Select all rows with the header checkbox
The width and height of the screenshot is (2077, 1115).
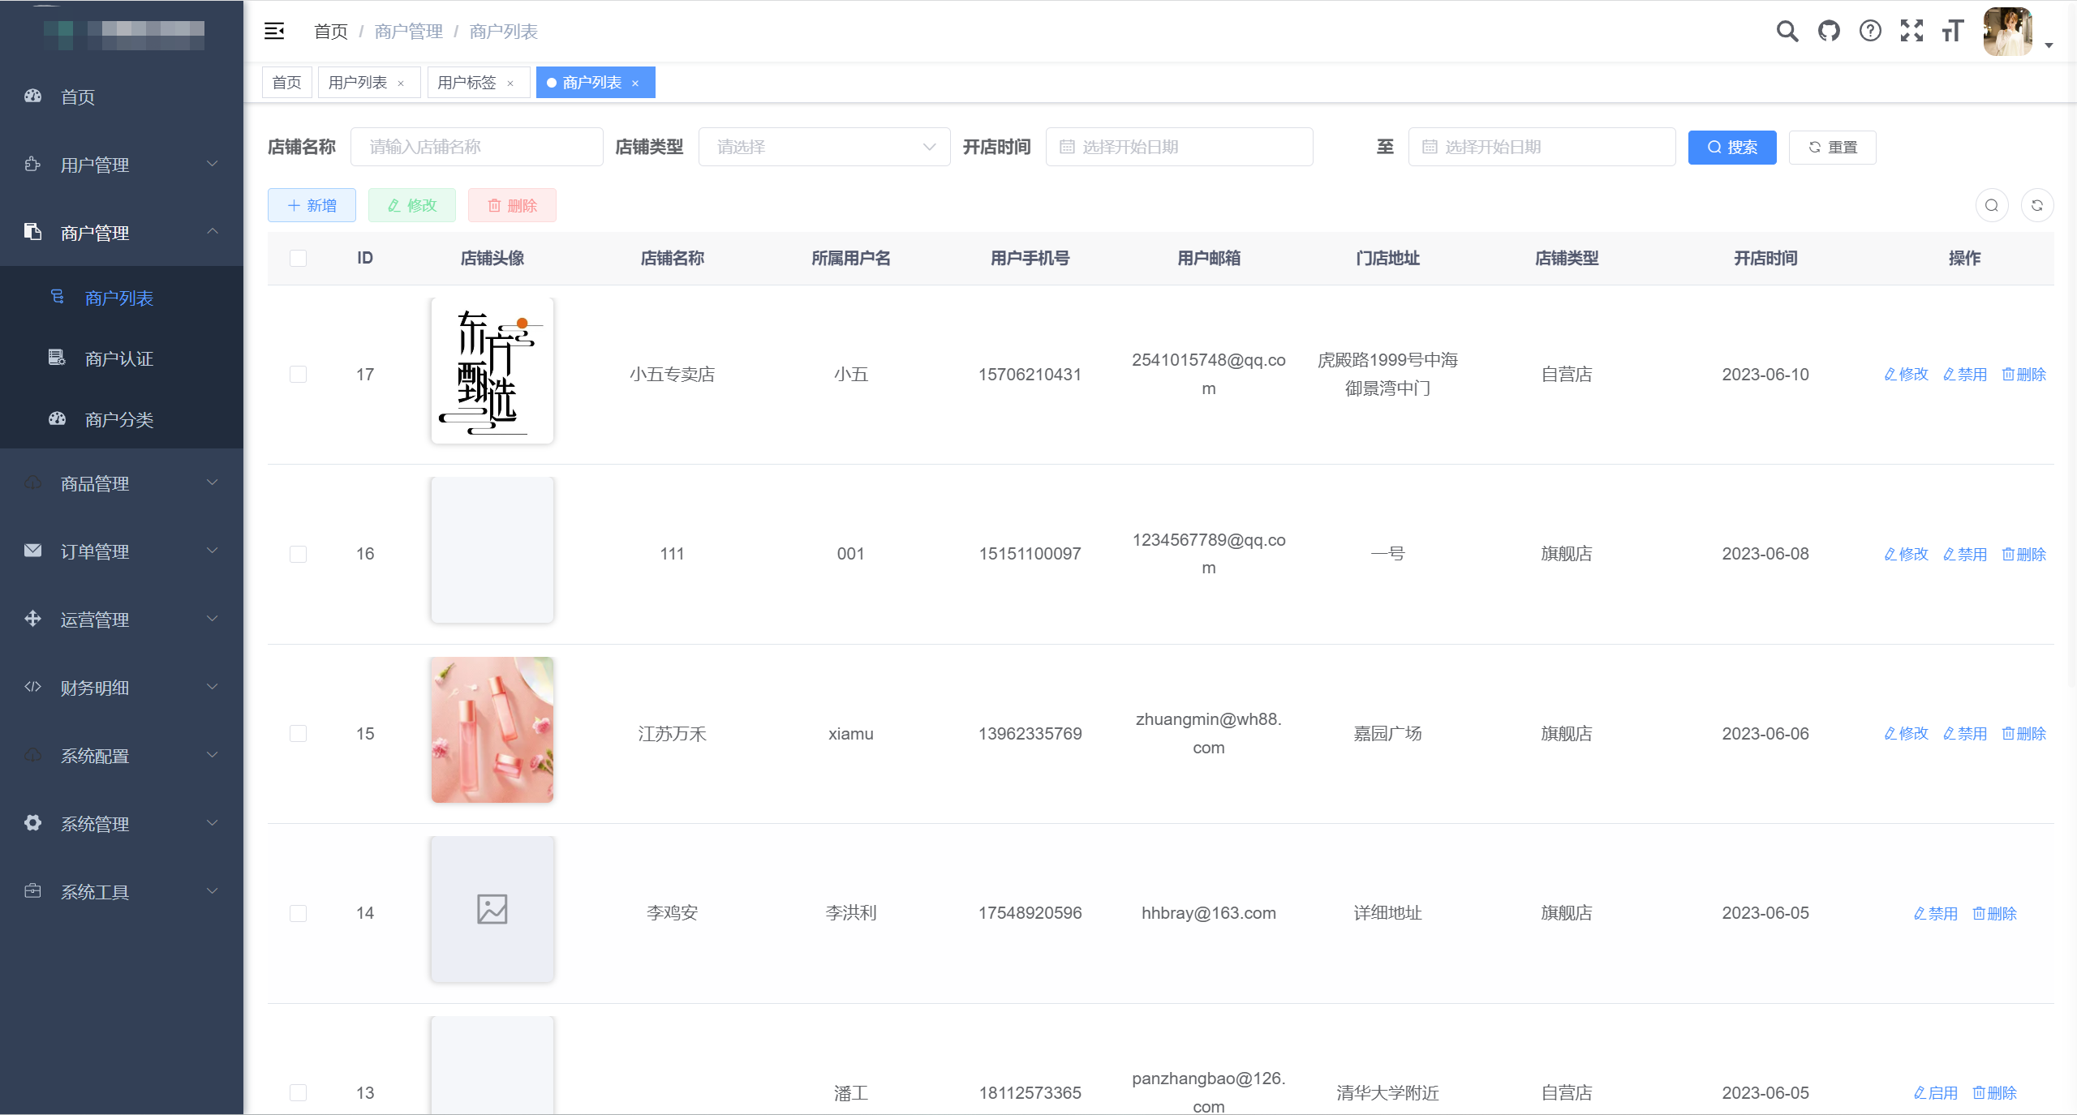coord(298,258)
